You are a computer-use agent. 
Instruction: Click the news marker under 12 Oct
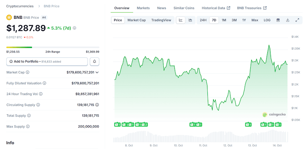(x=248, y=124)
